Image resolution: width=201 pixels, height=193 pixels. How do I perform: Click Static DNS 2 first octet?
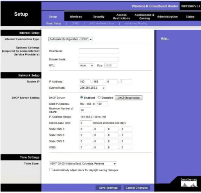[x=85, y=135]
